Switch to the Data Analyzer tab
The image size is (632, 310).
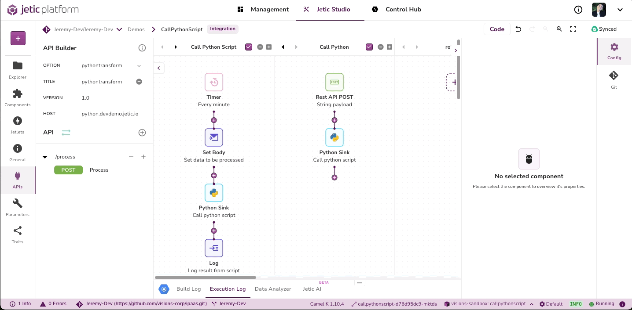click(x=273, y=289)
